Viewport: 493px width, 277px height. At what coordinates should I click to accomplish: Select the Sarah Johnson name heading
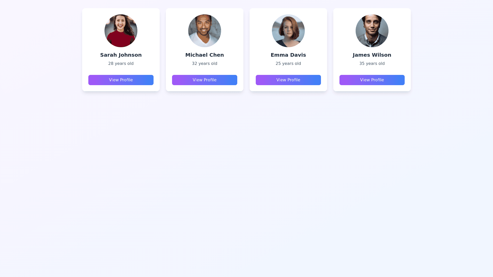tap(121, 55)
